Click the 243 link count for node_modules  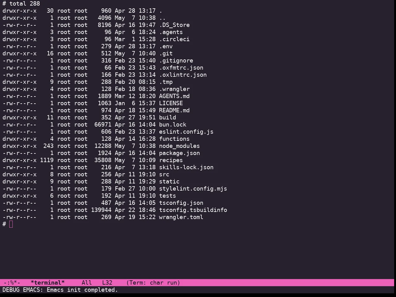(x=48, y=146)
